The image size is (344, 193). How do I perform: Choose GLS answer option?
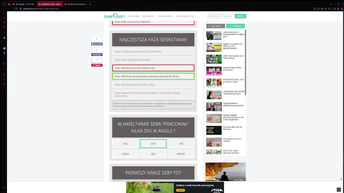pyautogui.click(x=153, y=154)
